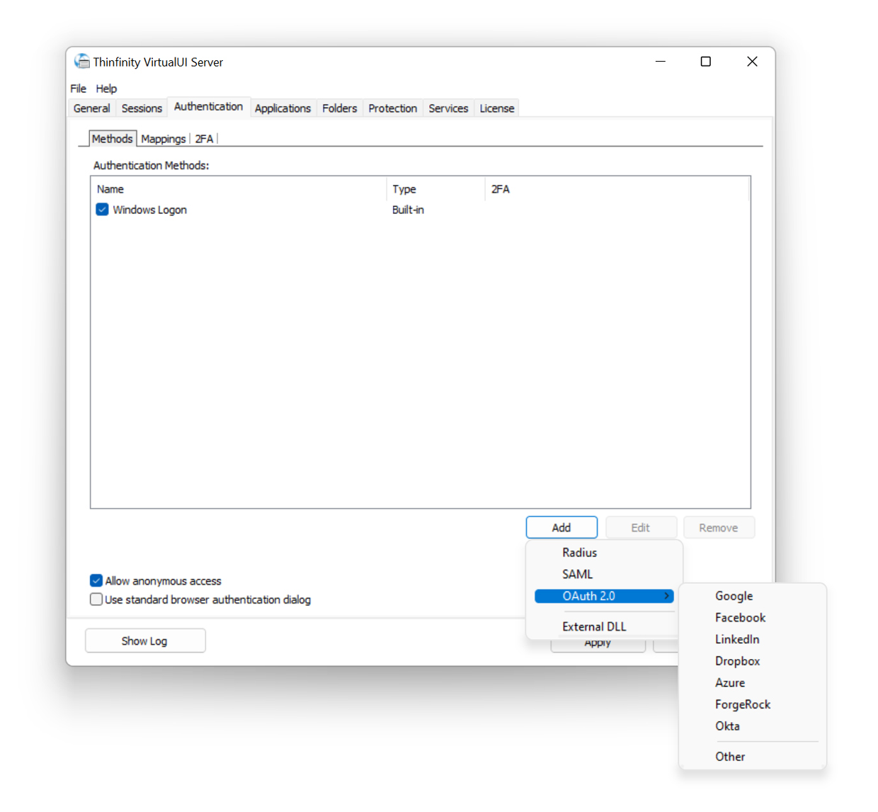Open the Help menu
This screenshot has width=878, height=812.
pos(106,89)
